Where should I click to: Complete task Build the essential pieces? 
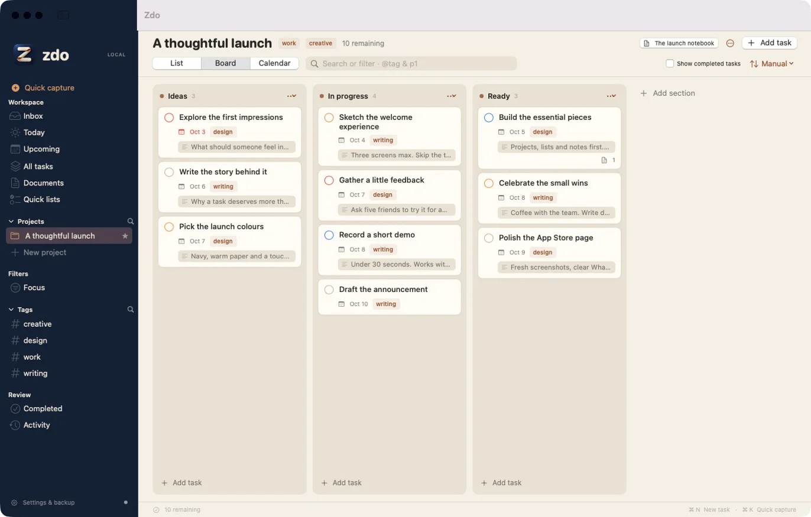(489, 118)
